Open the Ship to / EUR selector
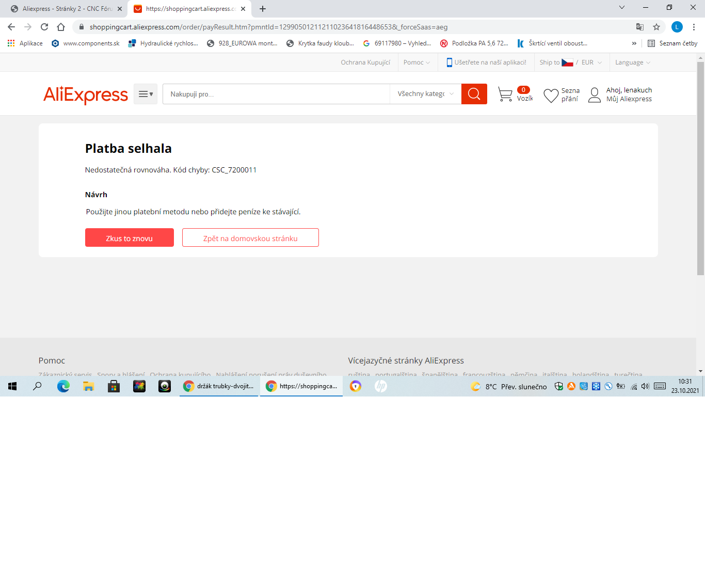 [570, 62]
